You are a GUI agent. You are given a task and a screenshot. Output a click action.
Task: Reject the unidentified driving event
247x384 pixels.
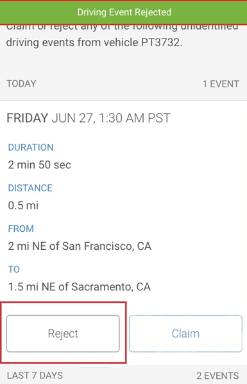[x=63, y=333]
